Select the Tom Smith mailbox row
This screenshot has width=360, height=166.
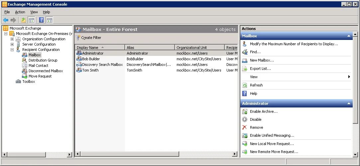tap(156, 70)
